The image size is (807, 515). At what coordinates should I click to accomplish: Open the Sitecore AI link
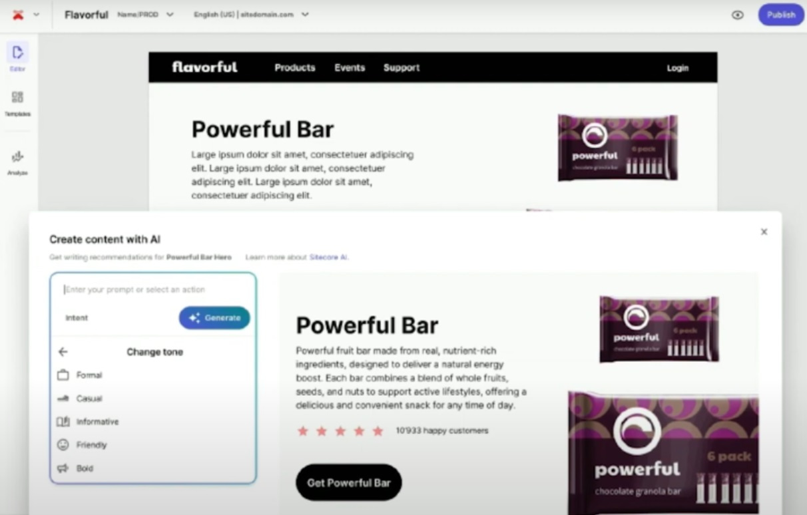[x=328, y=257]
